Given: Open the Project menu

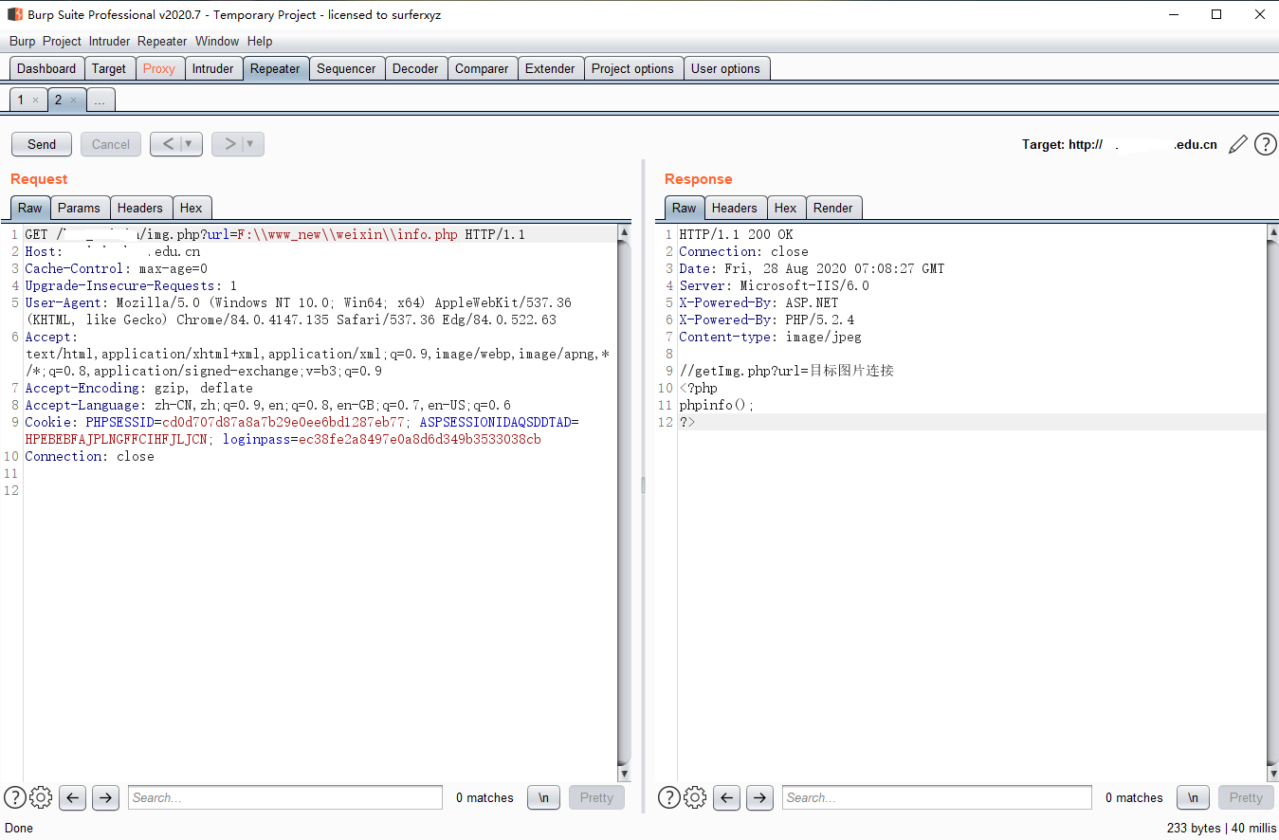Looking at the screenshot, I should [62, 41].
